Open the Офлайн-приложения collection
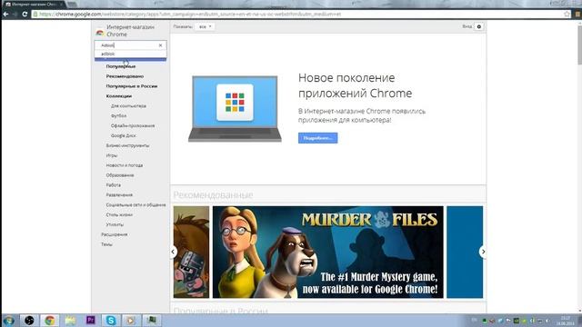 click(x=133, y=125)
